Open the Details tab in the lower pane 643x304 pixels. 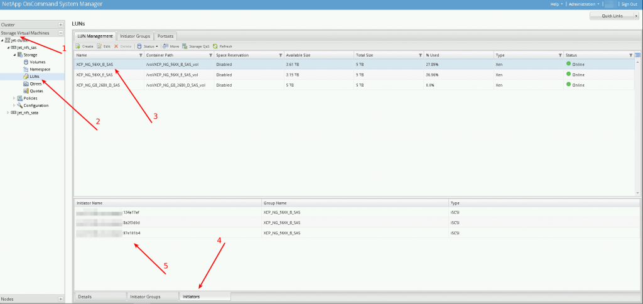coord(100,296)
